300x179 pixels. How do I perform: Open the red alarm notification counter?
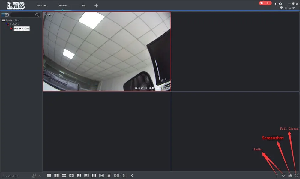(265, 3)
